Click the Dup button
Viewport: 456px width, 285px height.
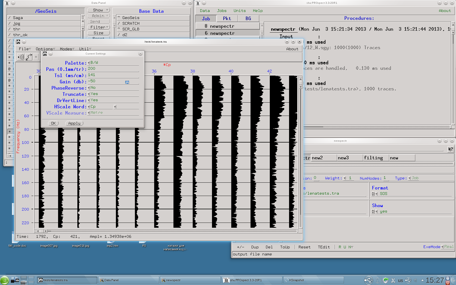[x=255, y=247]
